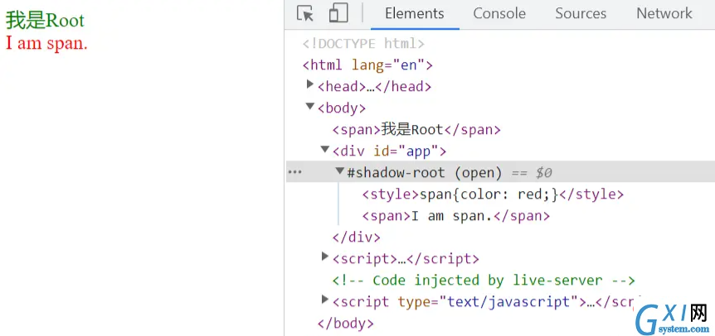Select the <head>…</head> row
Viewport: 715px width, 336px height.
click(374, 86)
